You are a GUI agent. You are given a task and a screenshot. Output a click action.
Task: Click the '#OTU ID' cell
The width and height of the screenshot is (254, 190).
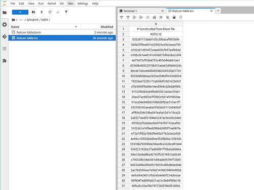(x=156, y=34)
